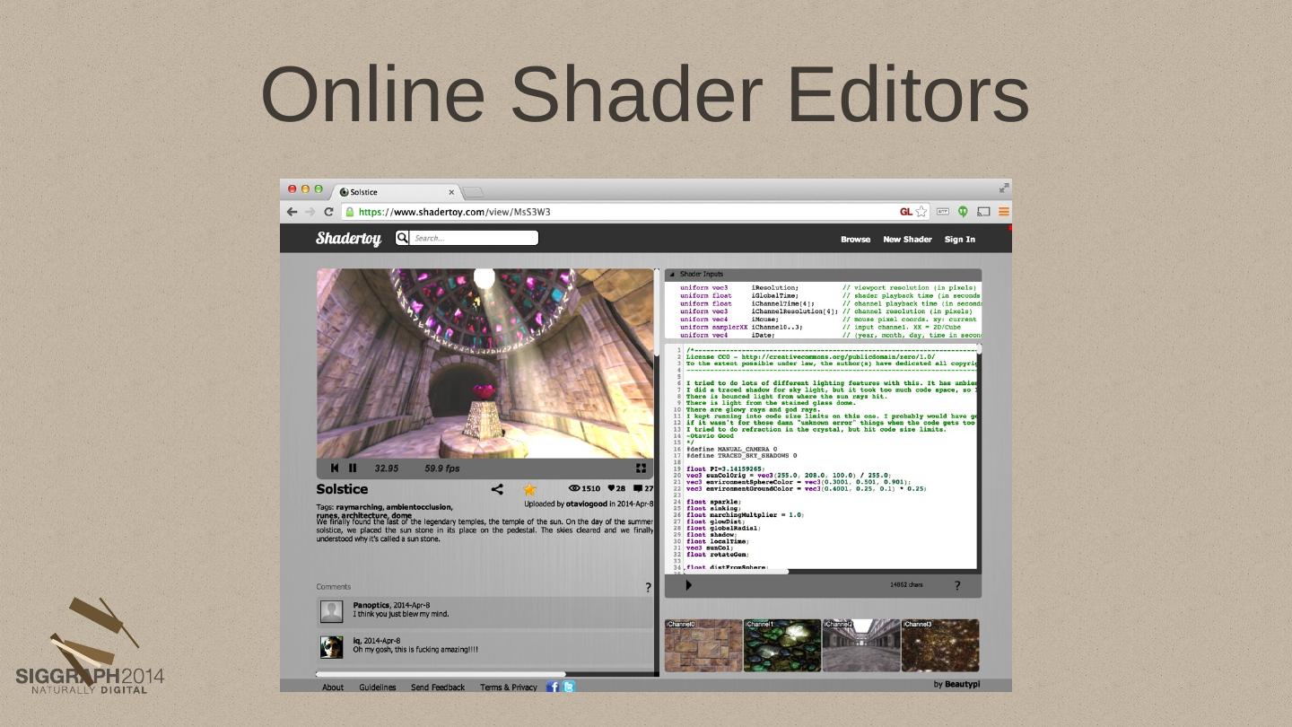Click the 59.9 fps readout
This screenshot has width=1292, height=727.
pos(442,469)
